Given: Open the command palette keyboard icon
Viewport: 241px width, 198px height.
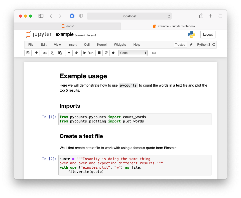Looking at the screenshot, I should click(x=154, y=53).
